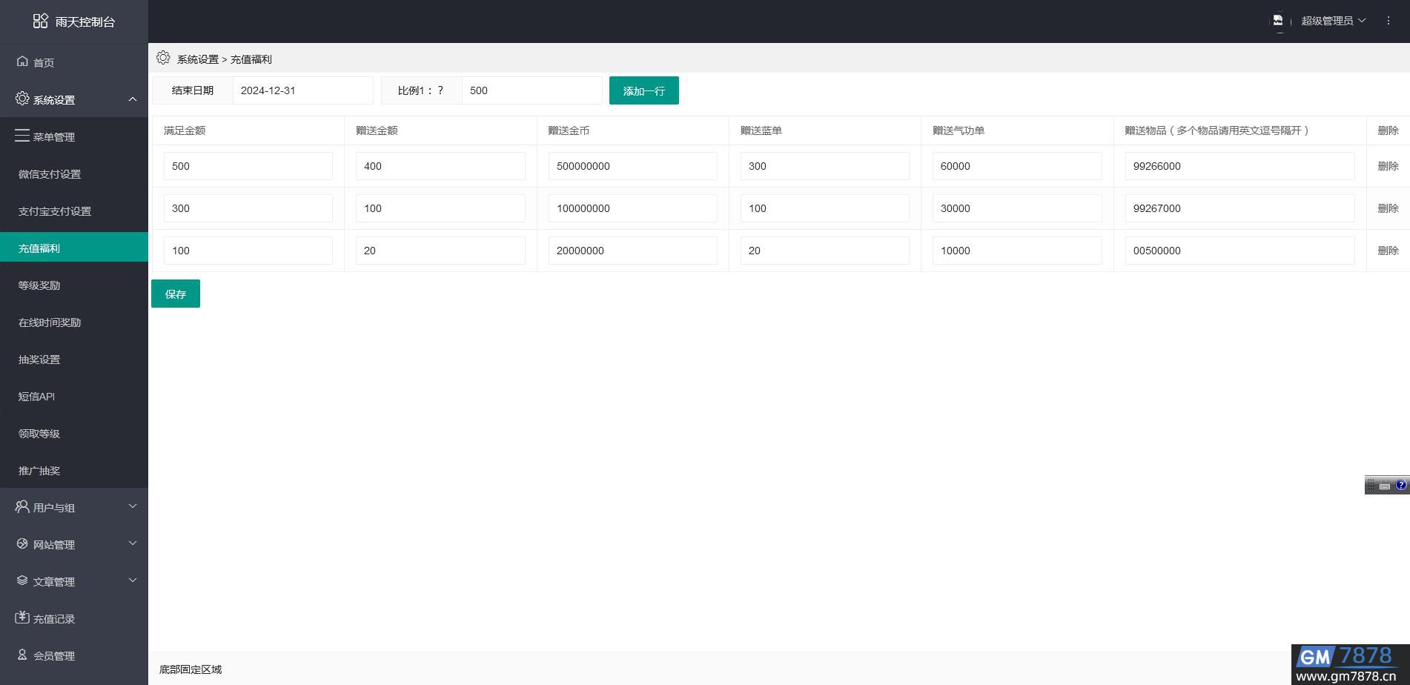Image resolution: width=1410 pixels, height=685 pixels.
Task: Select 充值福利 menu item
Action: (74, 247)
